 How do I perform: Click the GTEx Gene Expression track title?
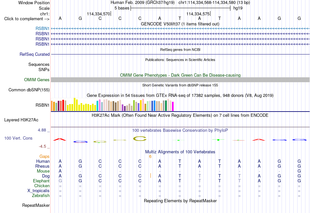[x=180, y=96]
